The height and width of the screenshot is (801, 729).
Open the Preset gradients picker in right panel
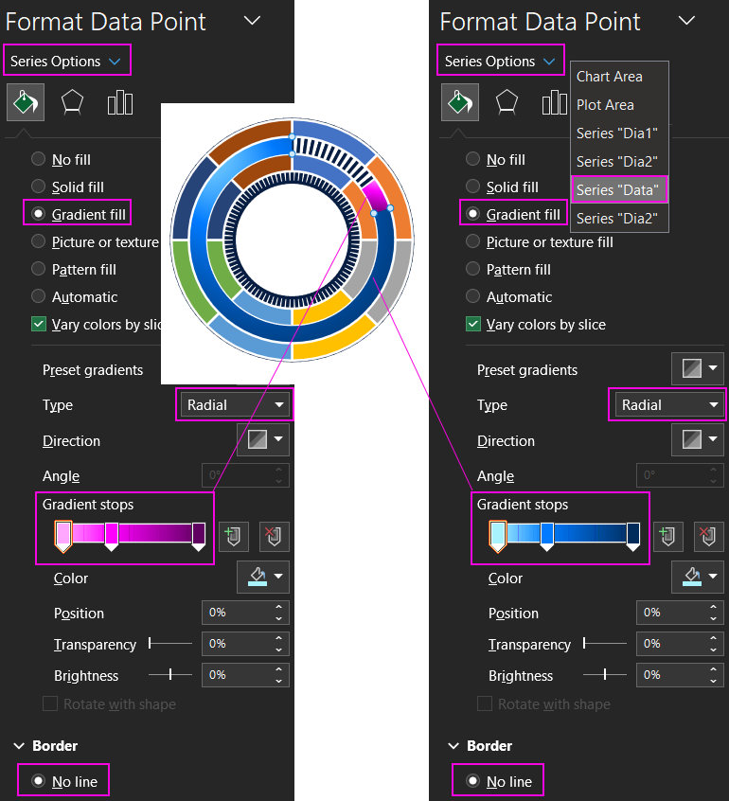pos(699,369)
